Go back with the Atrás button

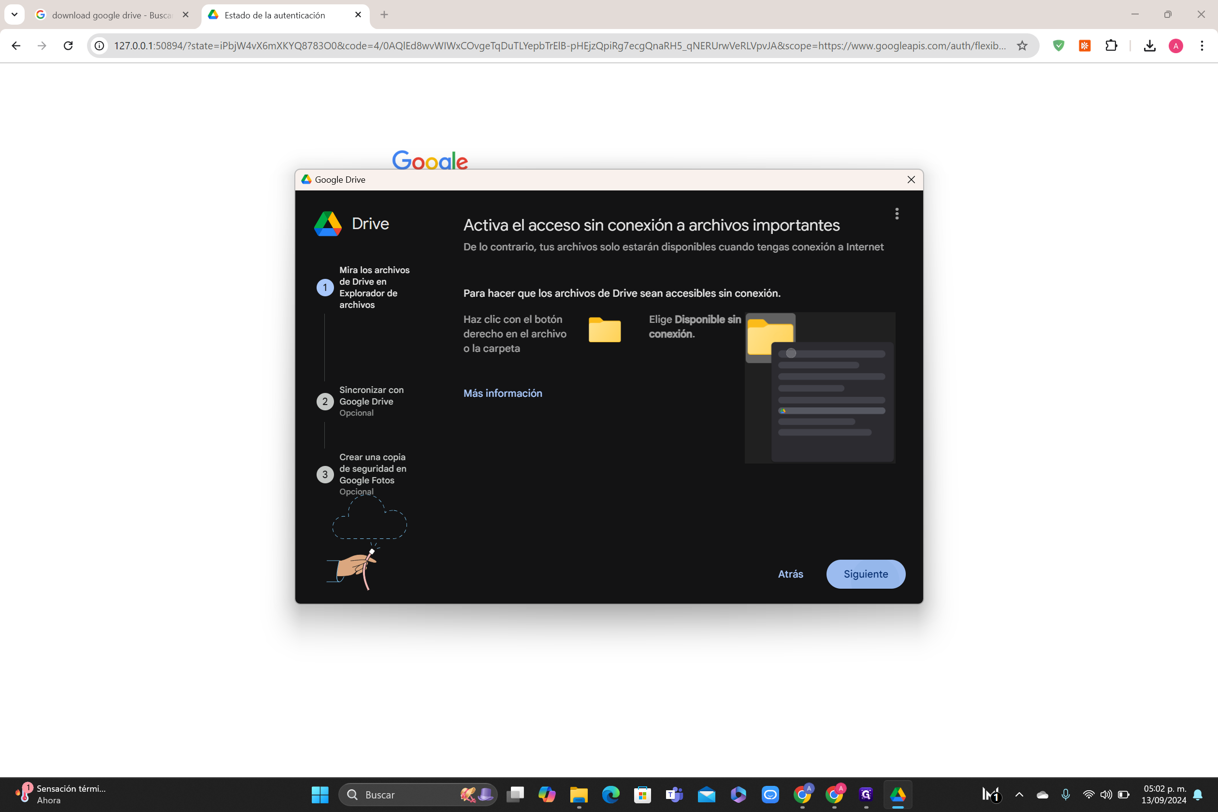coord(790,574)
